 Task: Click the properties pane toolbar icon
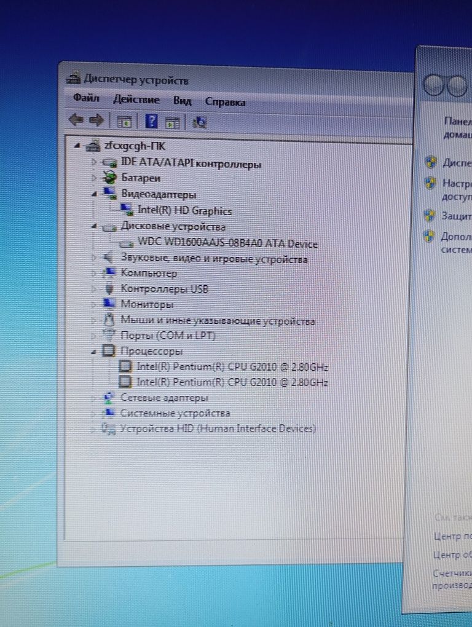(172, 123)
